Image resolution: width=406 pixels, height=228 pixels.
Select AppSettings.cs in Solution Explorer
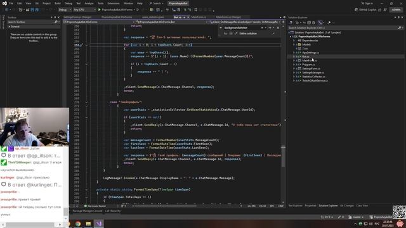point(310,53)
